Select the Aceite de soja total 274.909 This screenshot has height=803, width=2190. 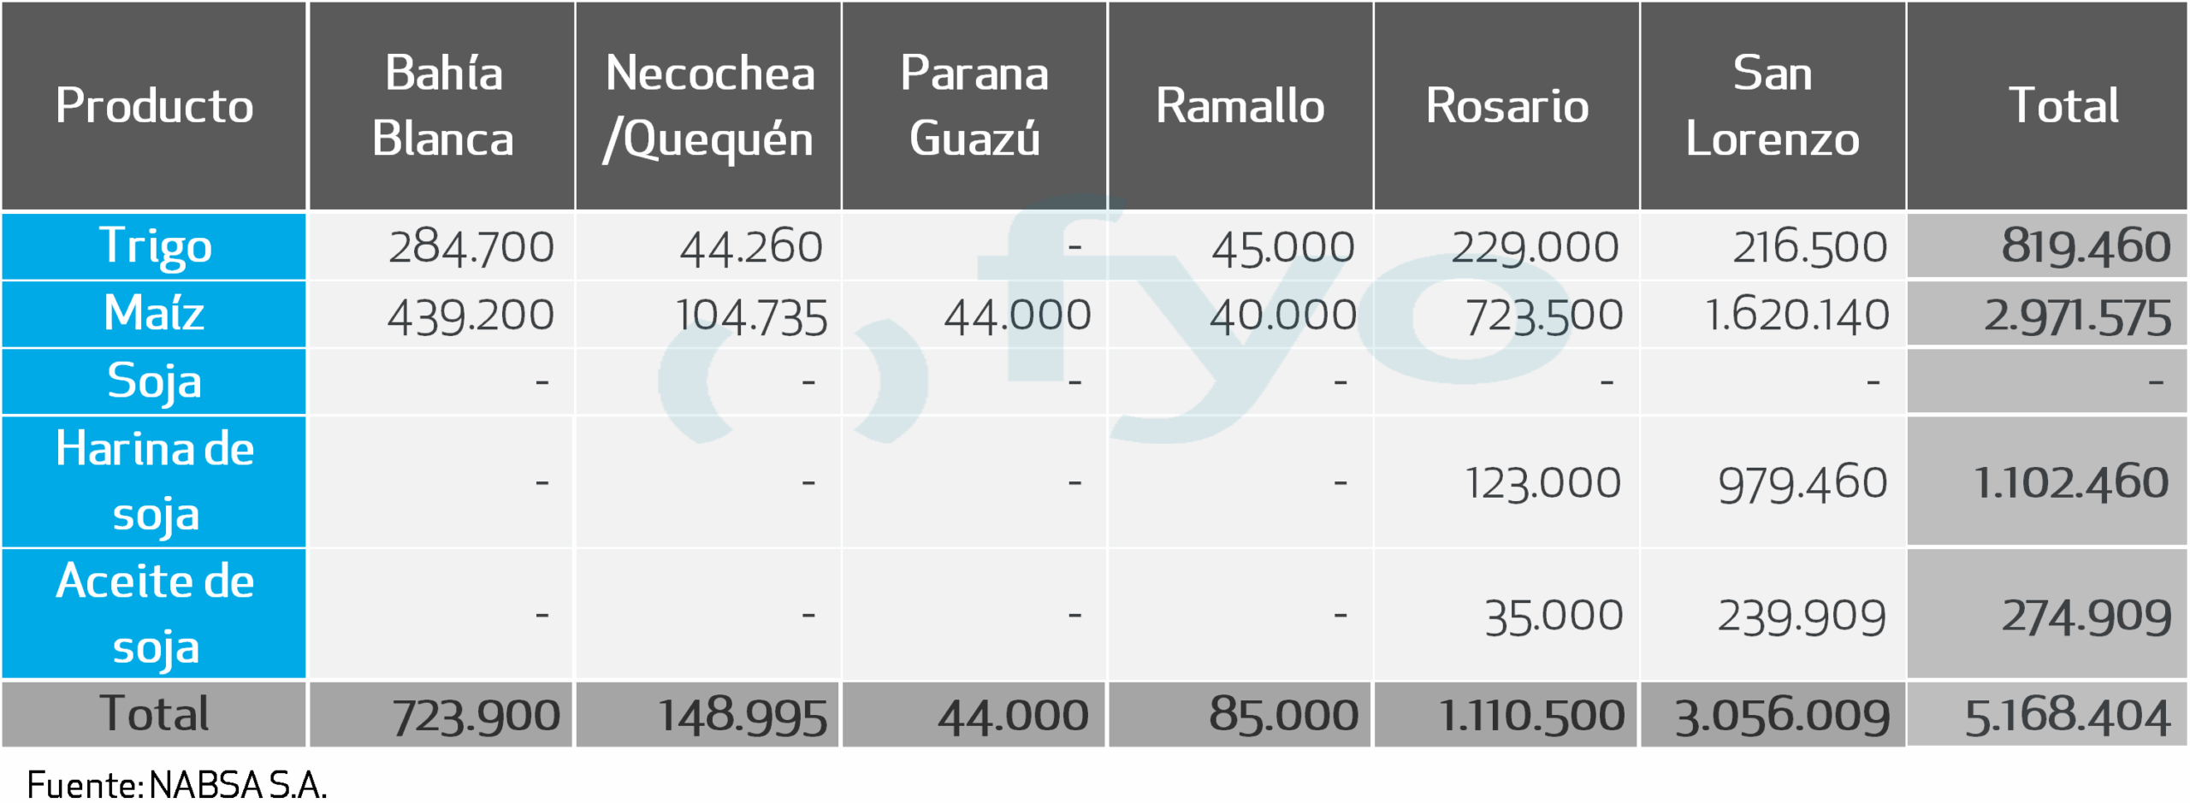tap(2086, 616)
